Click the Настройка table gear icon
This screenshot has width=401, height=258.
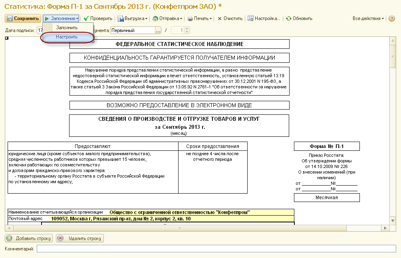(x=251, y=18)
